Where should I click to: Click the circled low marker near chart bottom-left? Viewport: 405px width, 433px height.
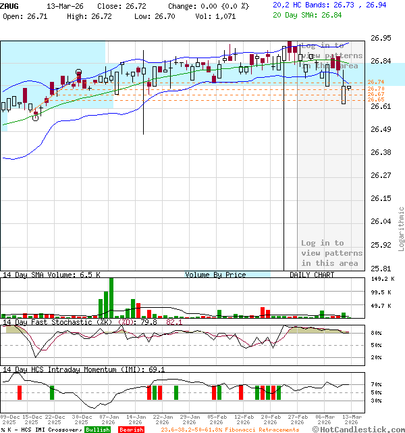[35, 117]
